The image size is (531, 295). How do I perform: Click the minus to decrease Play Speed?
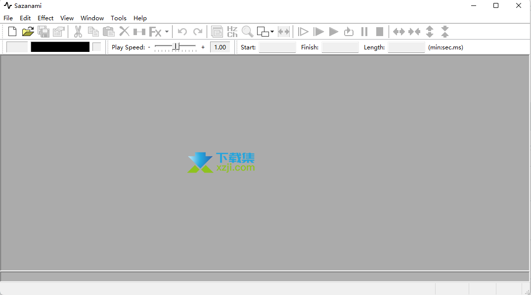[x=149, y=47]
